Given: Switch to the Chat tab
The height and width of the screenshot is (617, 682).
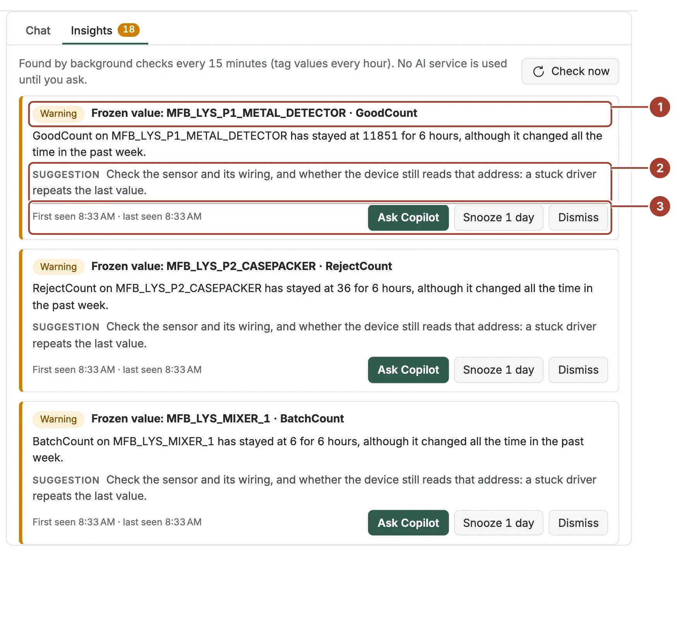Looking at the screenshot, I should (38, 31).
